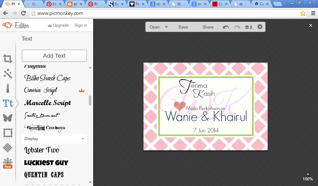Undo the last edit
Viewport: 318px width, 186px height.
point(226,27)
